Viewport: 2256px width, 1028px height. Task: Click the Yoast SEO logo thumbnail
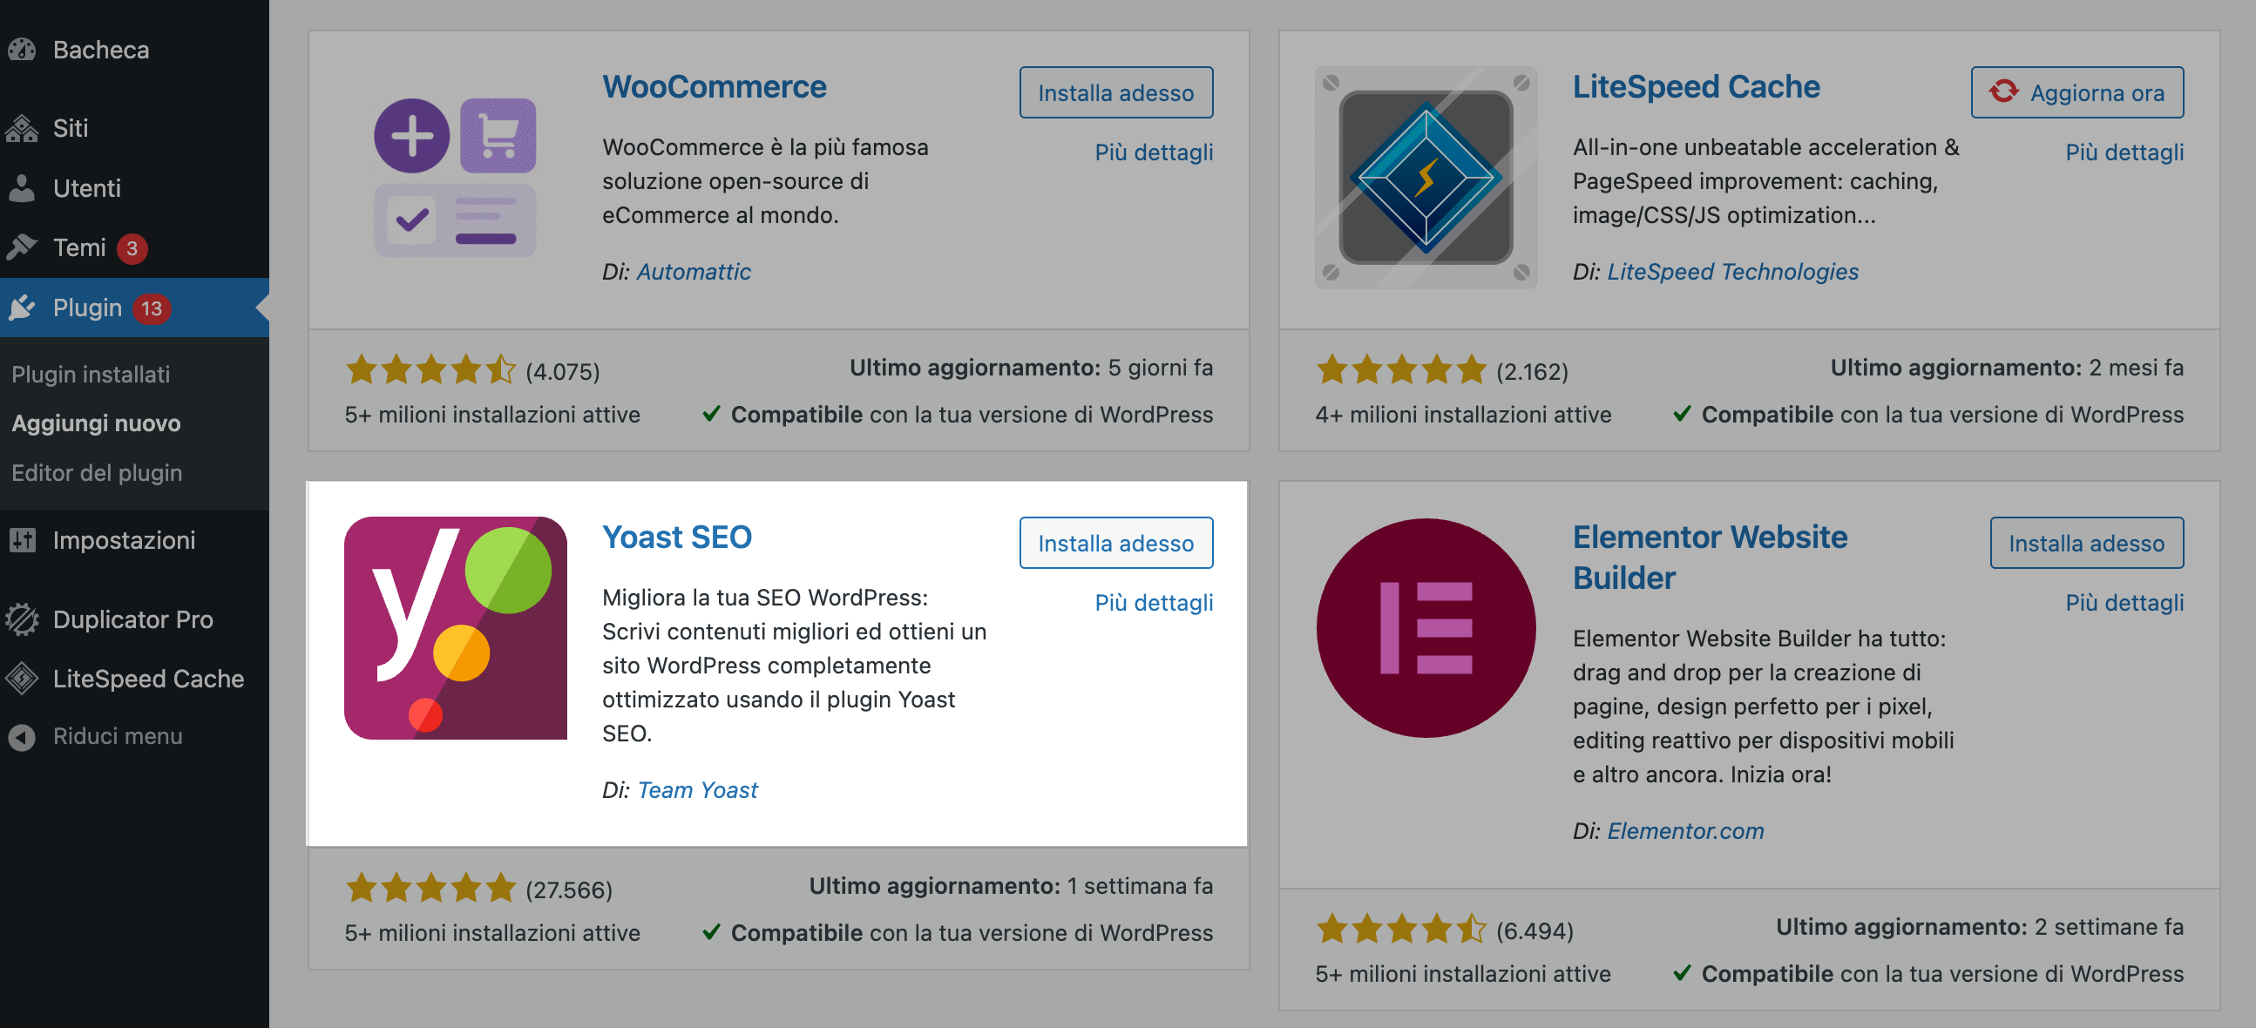[456, 628]
